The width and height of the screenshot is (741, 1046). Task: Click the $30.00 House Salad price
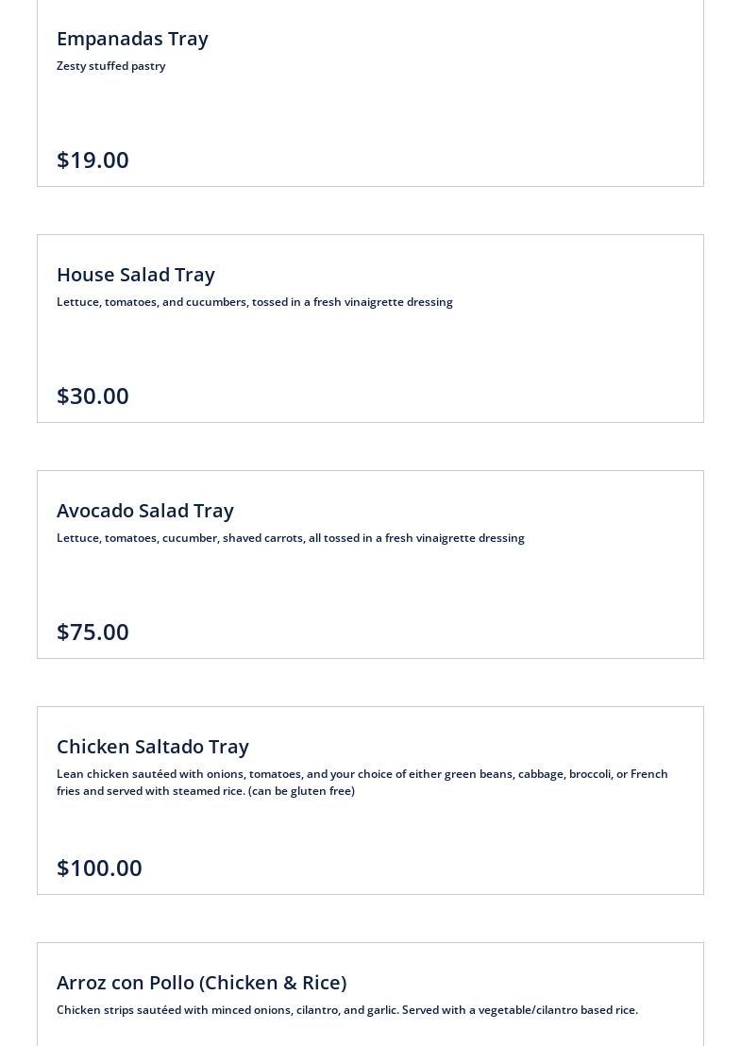(x=93, y=396)
